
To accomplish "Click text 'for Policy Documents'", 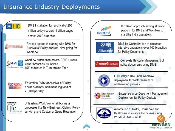I will coord(131,52).
